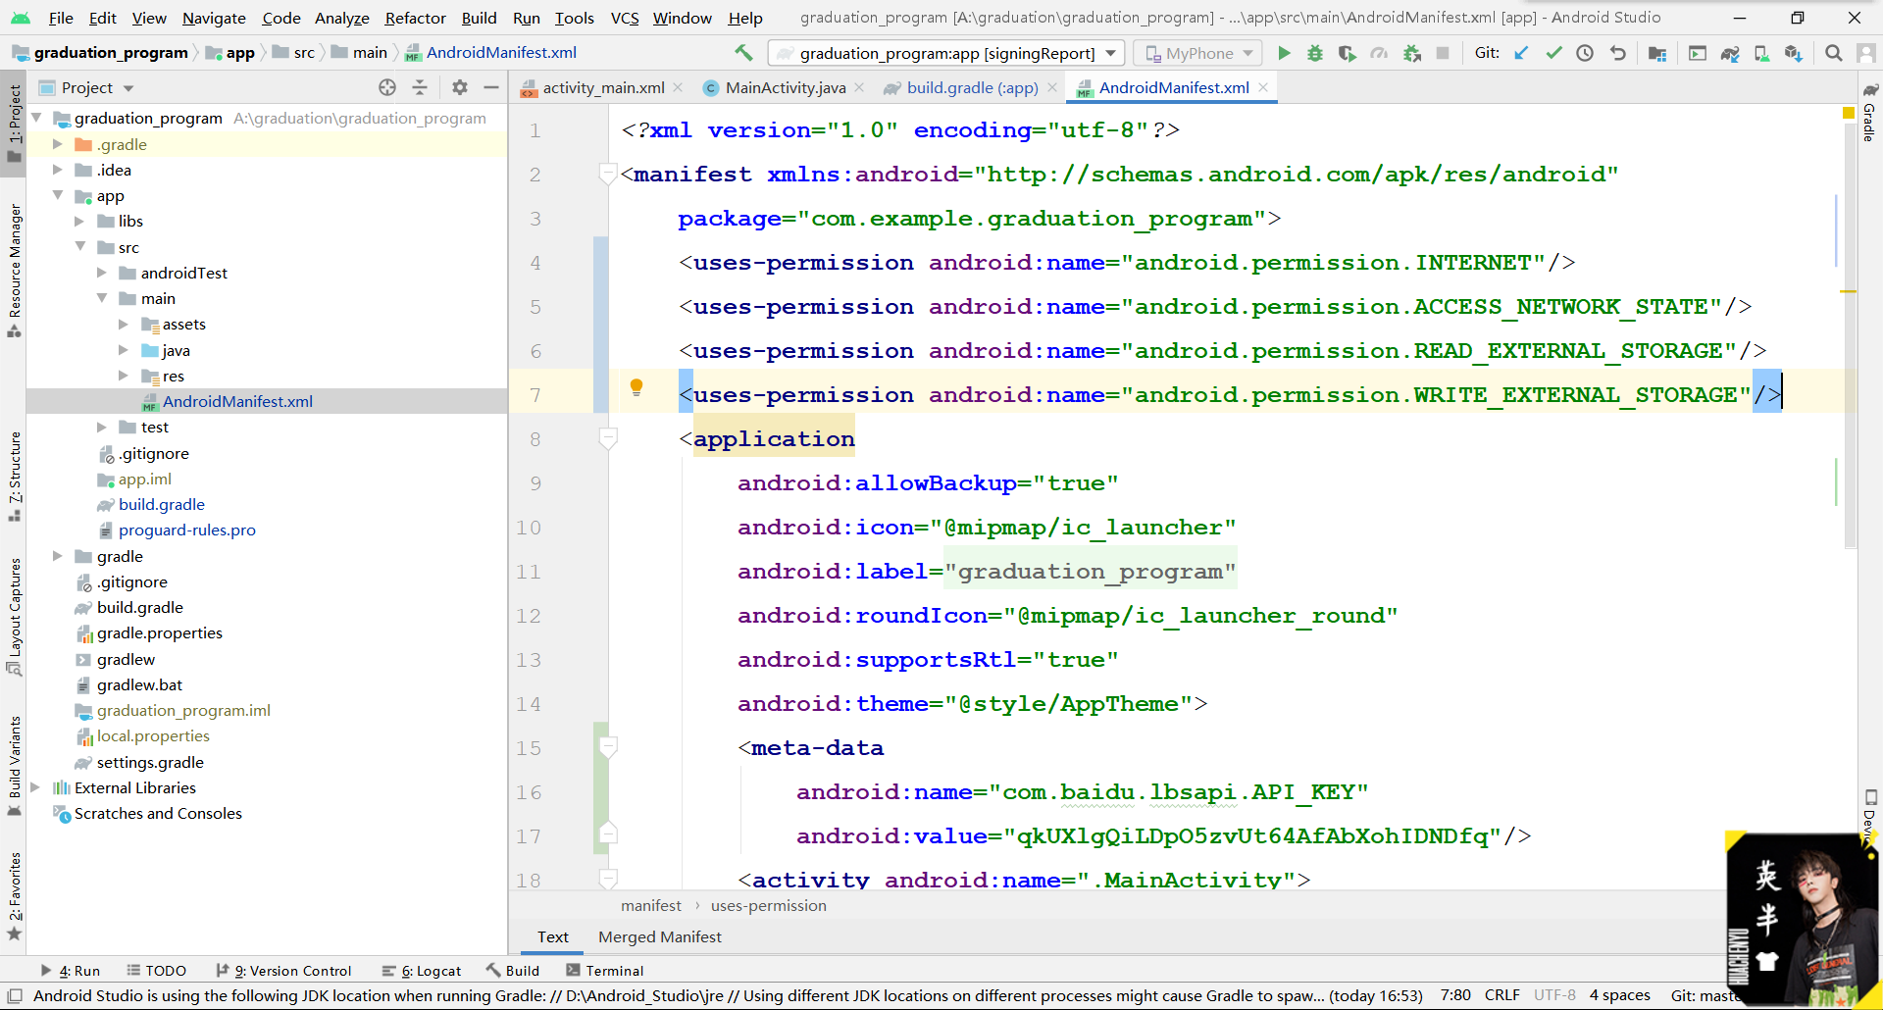This screenshot has height=1010, width=1883.
Task: Commit changes with Git checkmark icon
Action: click(1553, 53)
